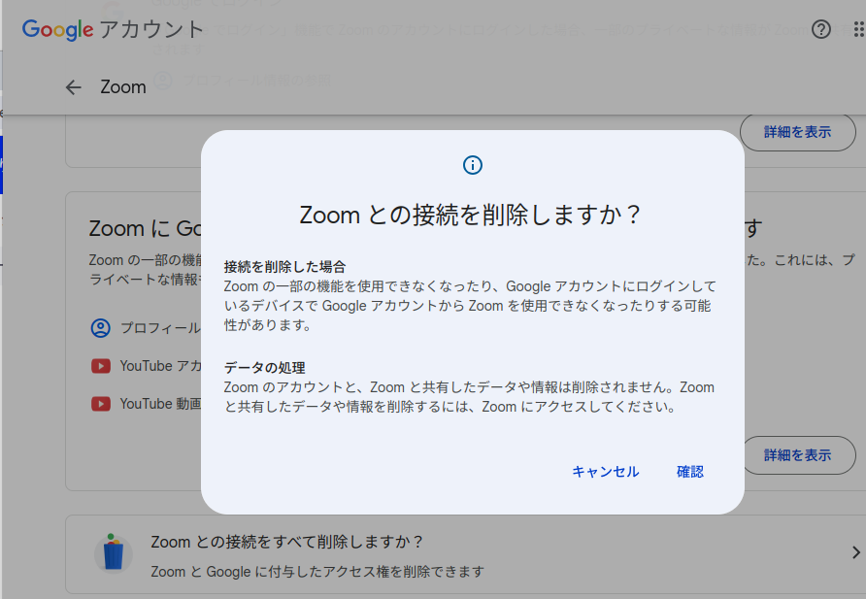The image size is (866, 599).
Task: Click the trash bin illustration icon
Action: 114,552
